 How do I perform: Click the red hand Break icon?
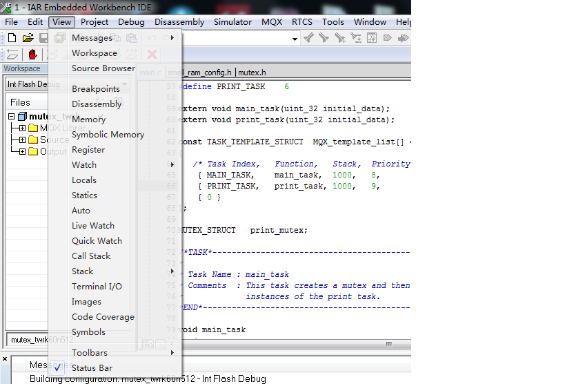click(x=33, y=55)
